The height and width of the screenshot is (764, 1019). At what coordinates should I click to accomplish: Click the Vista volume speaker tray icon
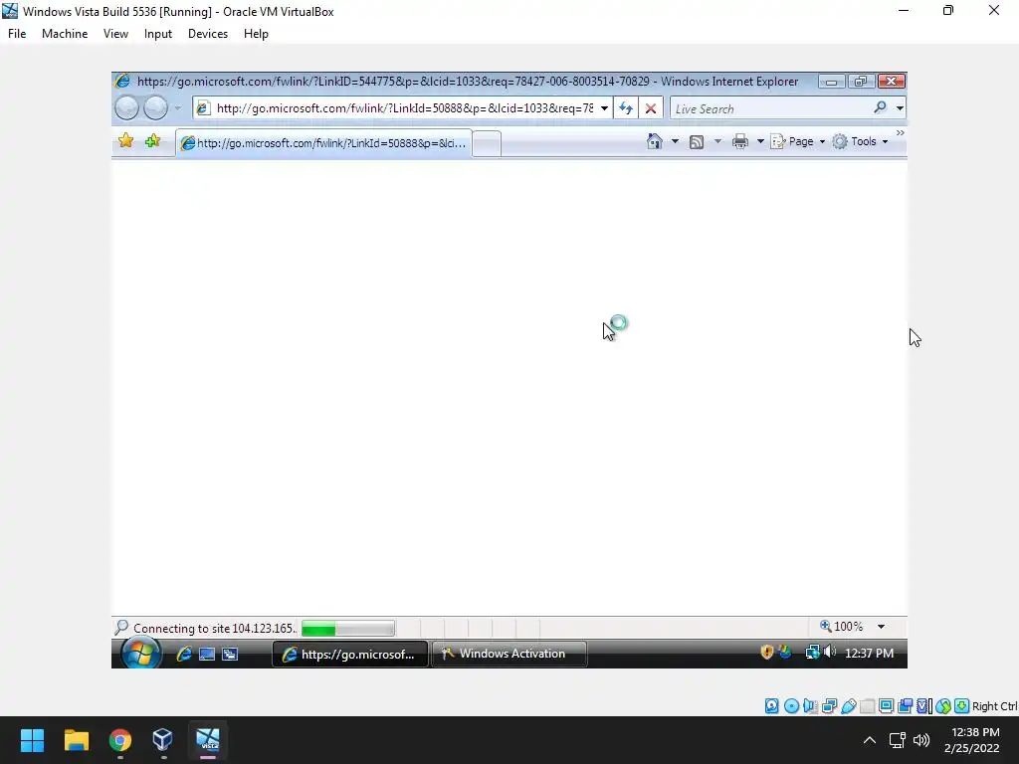[x=830, y=652]
